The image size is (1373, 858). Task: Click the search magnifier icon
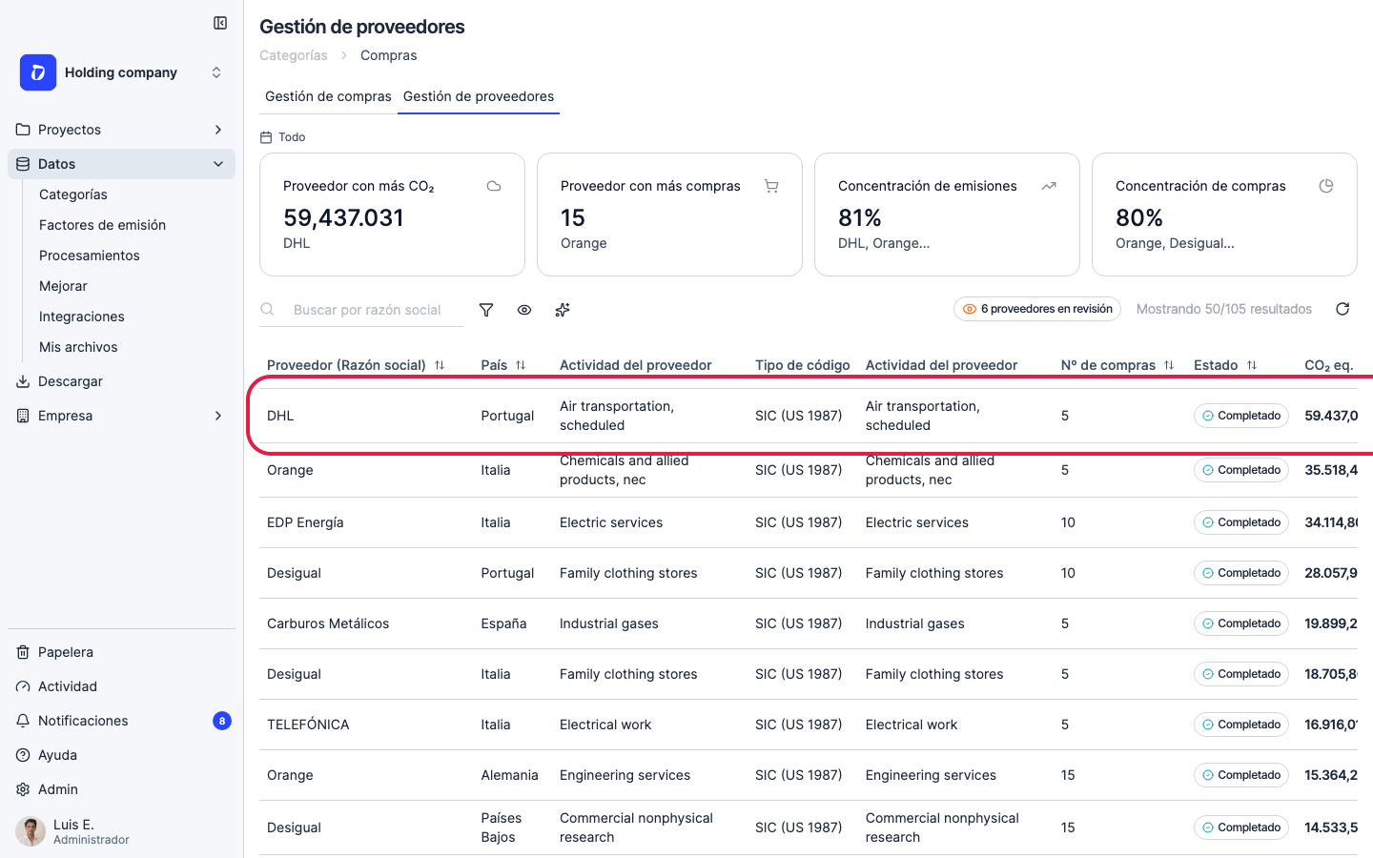(268, 309)
